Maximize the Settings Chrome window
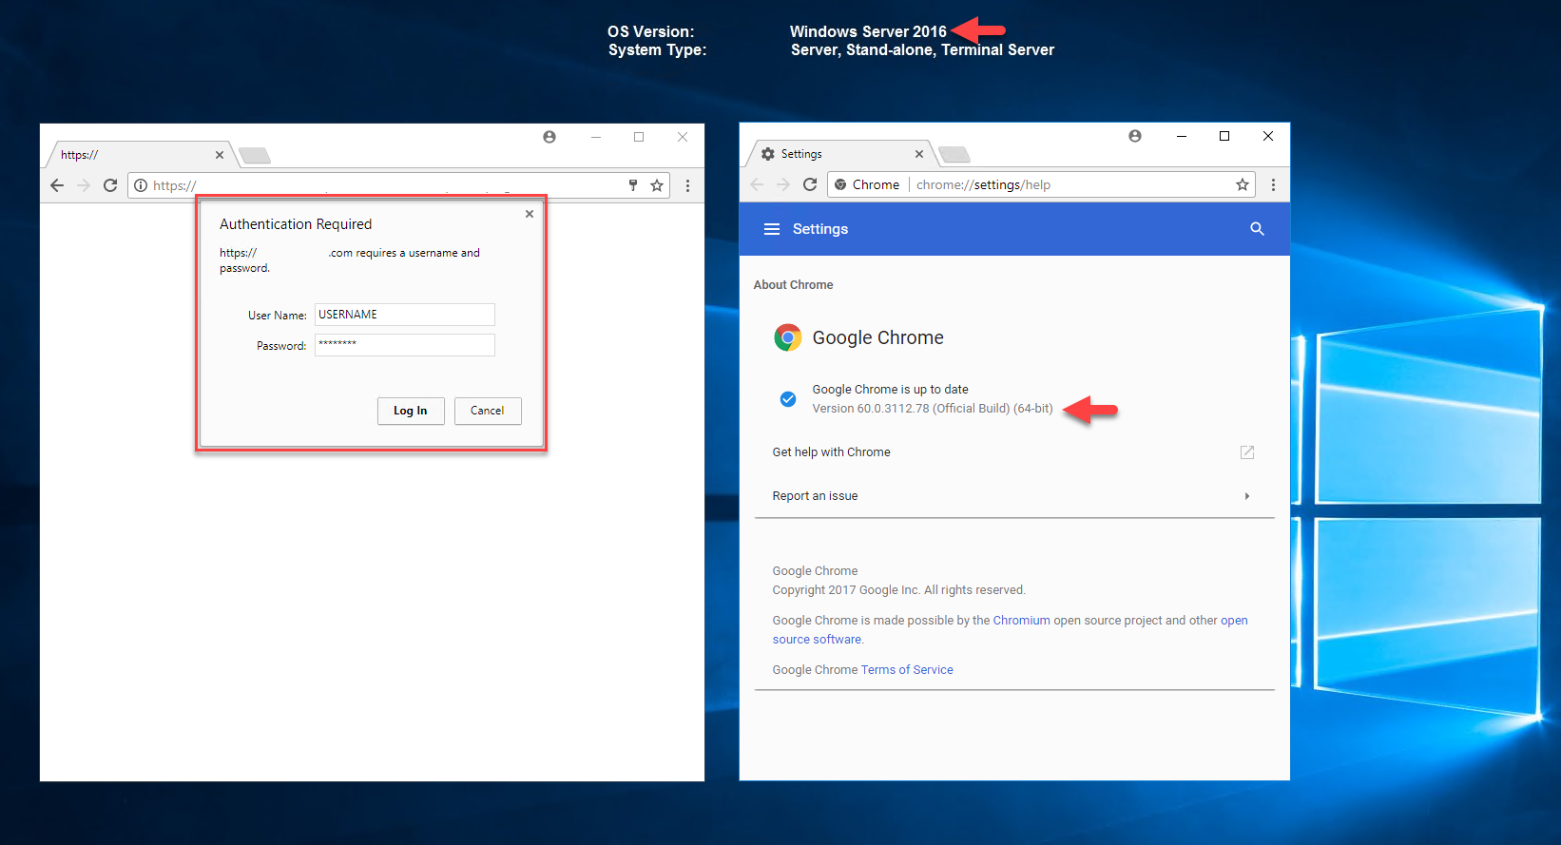 pos(1224,136)
